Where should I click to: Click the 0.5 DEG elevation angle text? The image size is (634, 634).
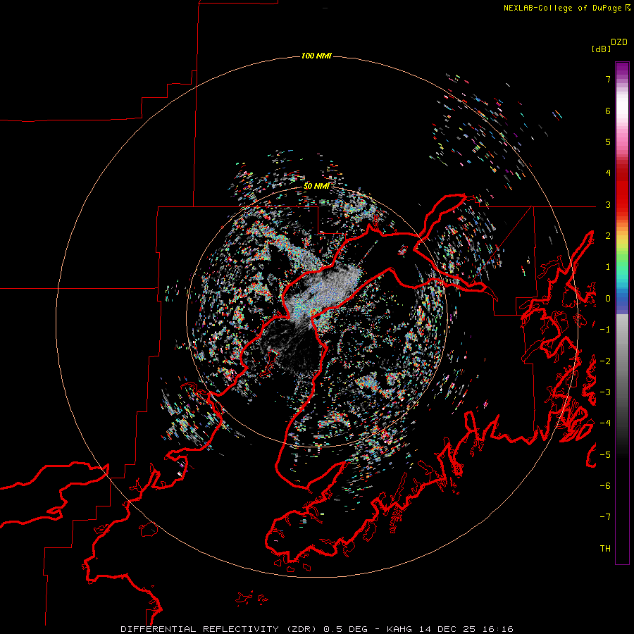click(346, 629)
